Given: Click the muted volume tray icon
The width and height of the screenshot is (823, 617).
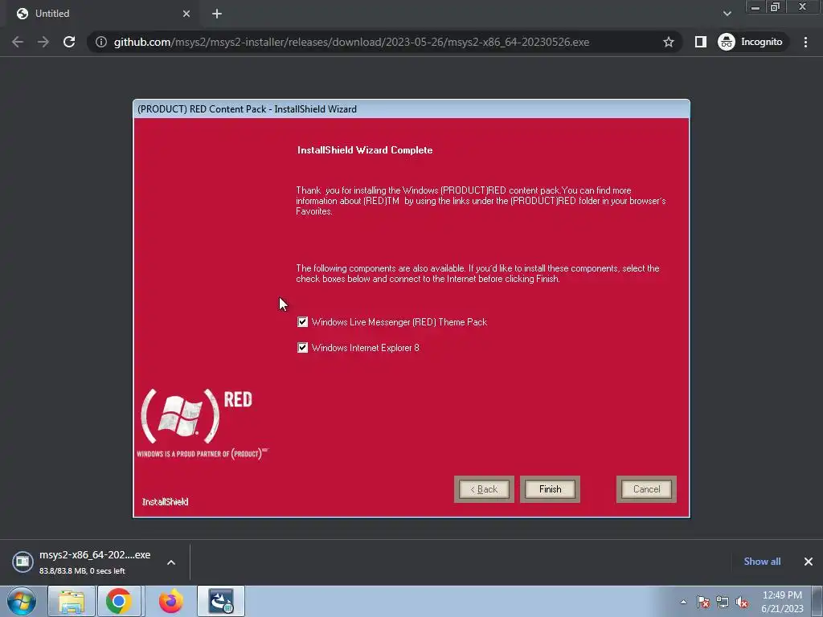Looking at the screenshot, I should (x=742, y=602).
